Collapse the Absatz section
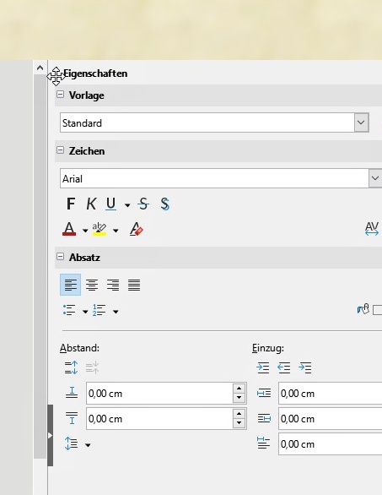This screenshot has width=382, height=495. point(60,257)
